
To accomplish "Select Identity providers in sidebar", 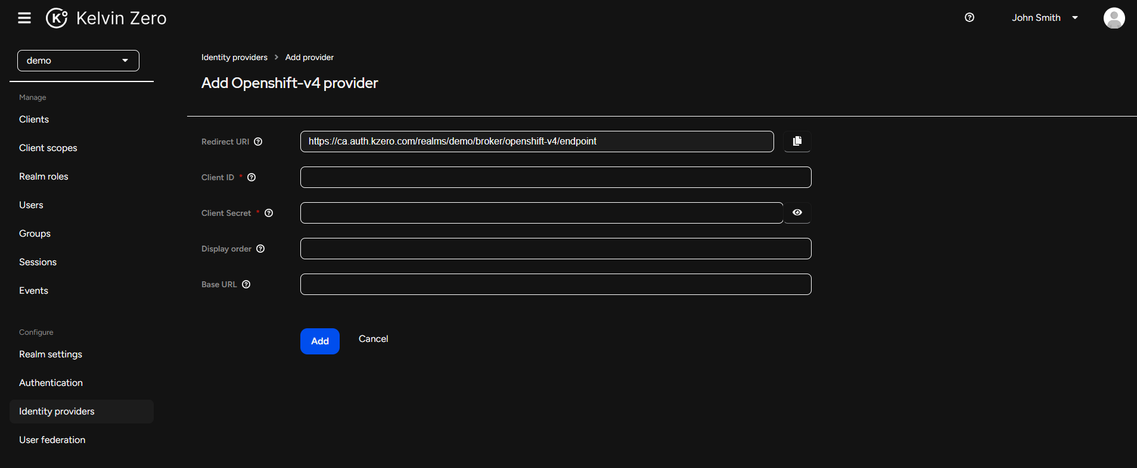I will [x=82, y=412].
